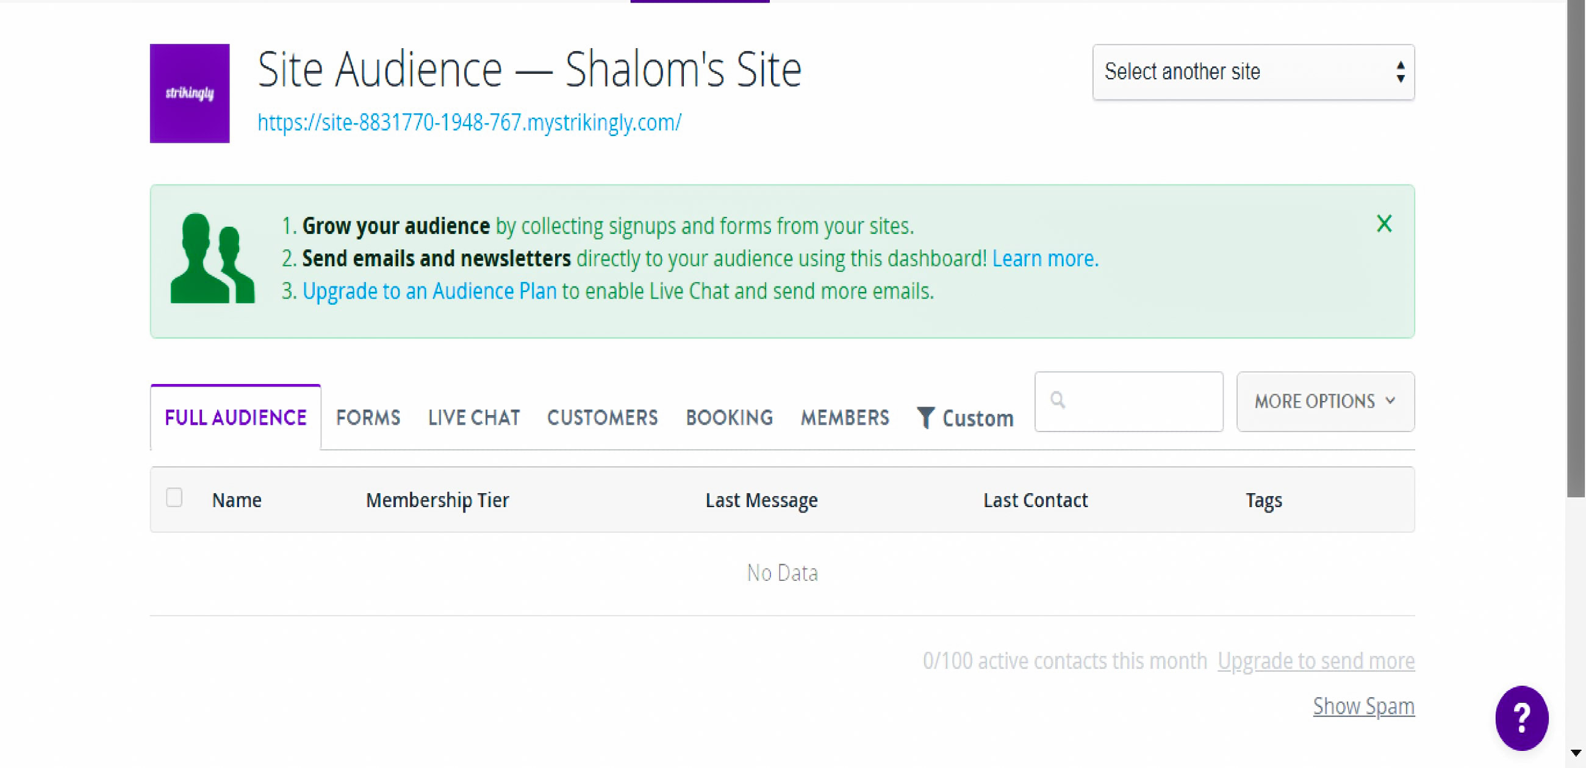Click the Strikingly purple site logo
The image size is (1586, 768).
point(190,93)
